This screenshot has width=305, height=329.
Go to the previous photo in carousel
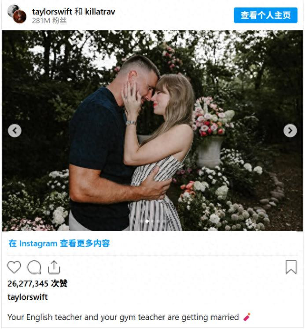click(15, 130)
